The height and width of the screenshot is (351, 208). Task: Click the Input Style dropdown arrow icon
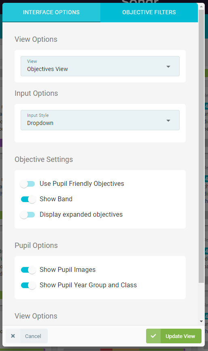pyautogui.click(x=168, y=121)
